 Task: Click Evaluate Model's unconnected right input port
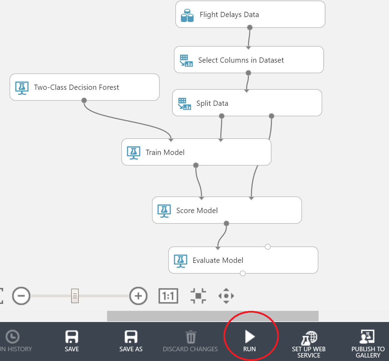coord(268,247)
